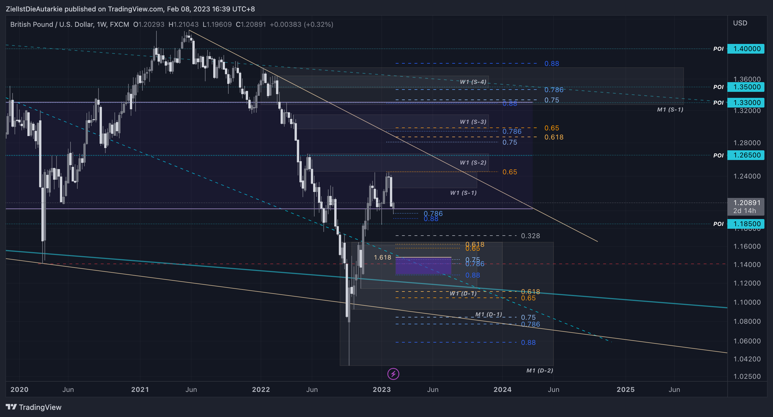773x417 pixels.
Task: Click the 1.14000 price axis label
Action: click(747, 265)
